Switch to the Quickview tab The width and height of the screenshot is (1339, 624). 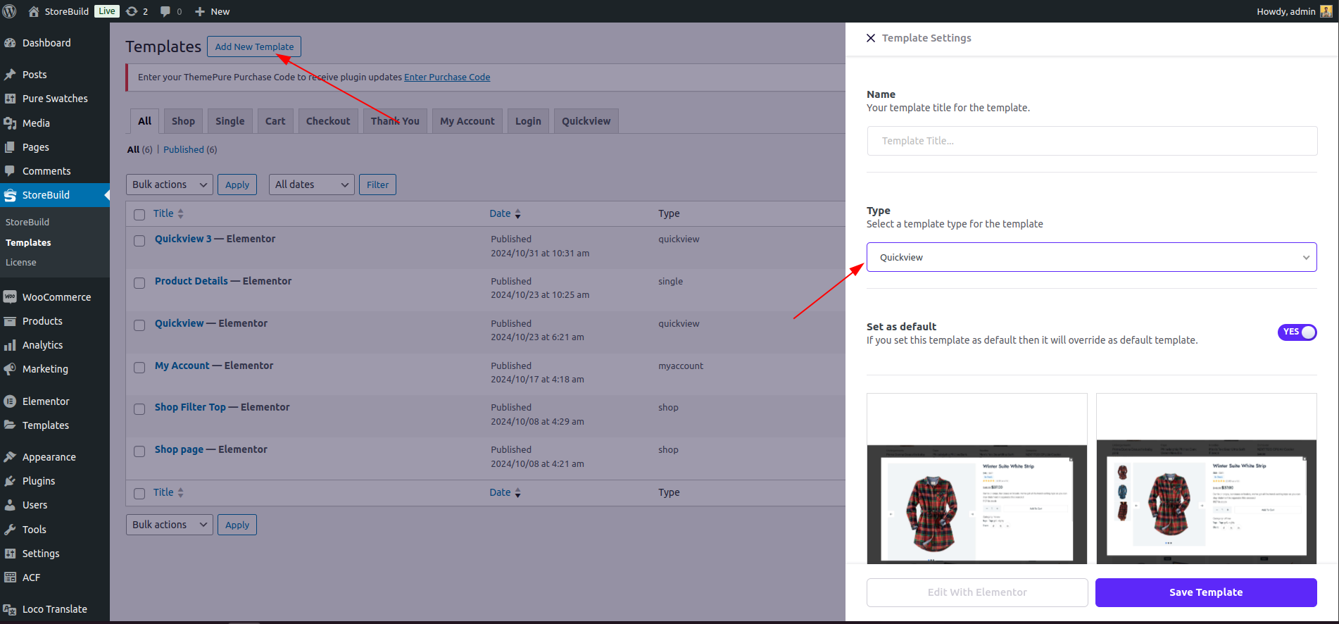586,121
